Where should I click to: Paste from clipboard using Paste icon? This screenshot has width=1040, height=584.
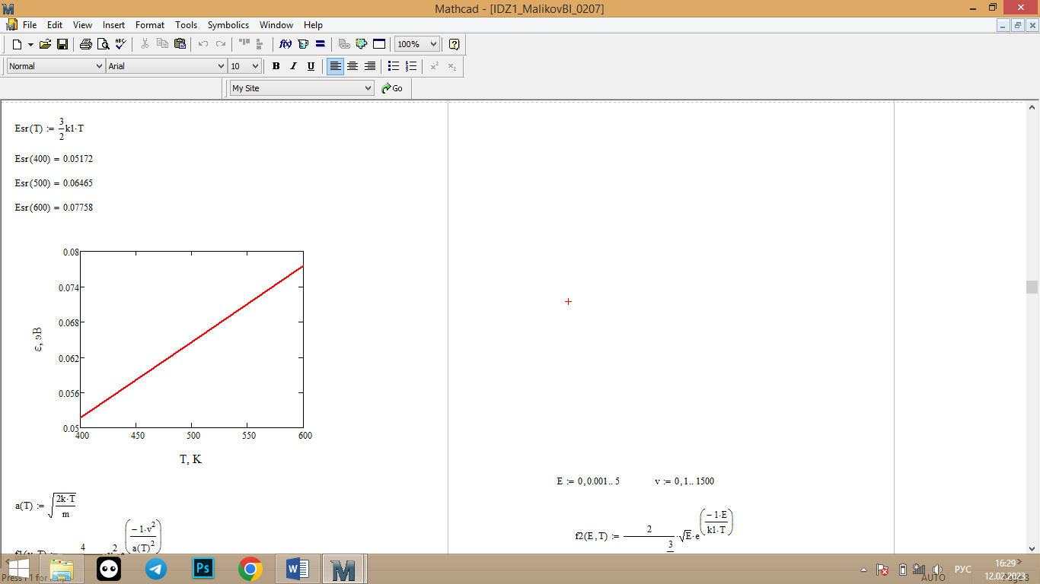[x=180, y=44]
